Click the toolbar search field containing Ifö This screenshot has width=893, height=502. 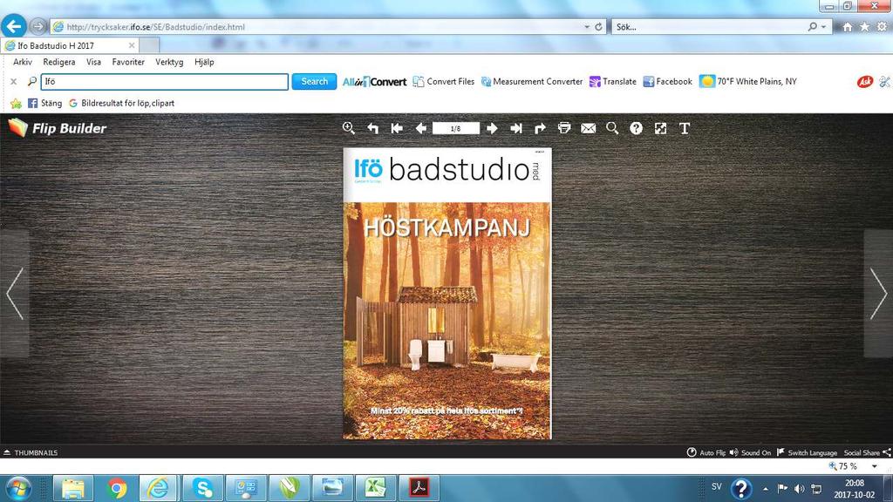click(x=165, y=82)
